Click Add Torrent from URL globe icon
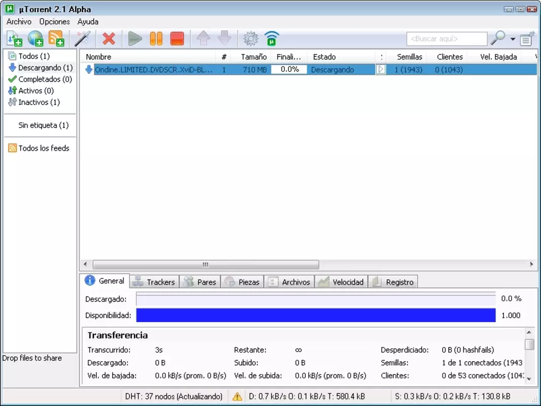 35,39
